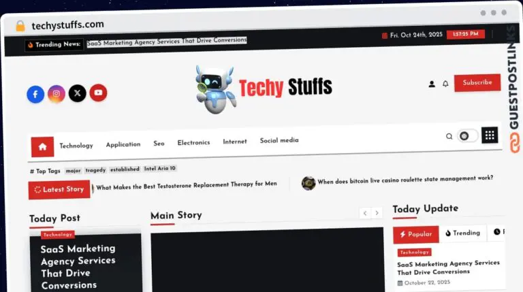
Task: Click the Trending News label
Action: coord(54,45)
